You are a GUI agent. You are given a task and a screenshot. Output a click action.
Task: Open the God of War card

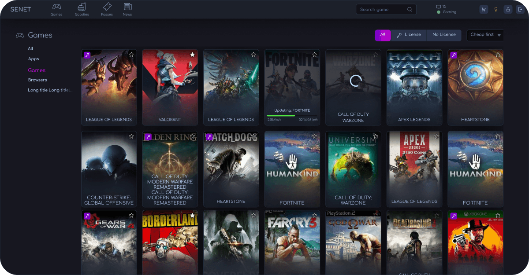353,242
